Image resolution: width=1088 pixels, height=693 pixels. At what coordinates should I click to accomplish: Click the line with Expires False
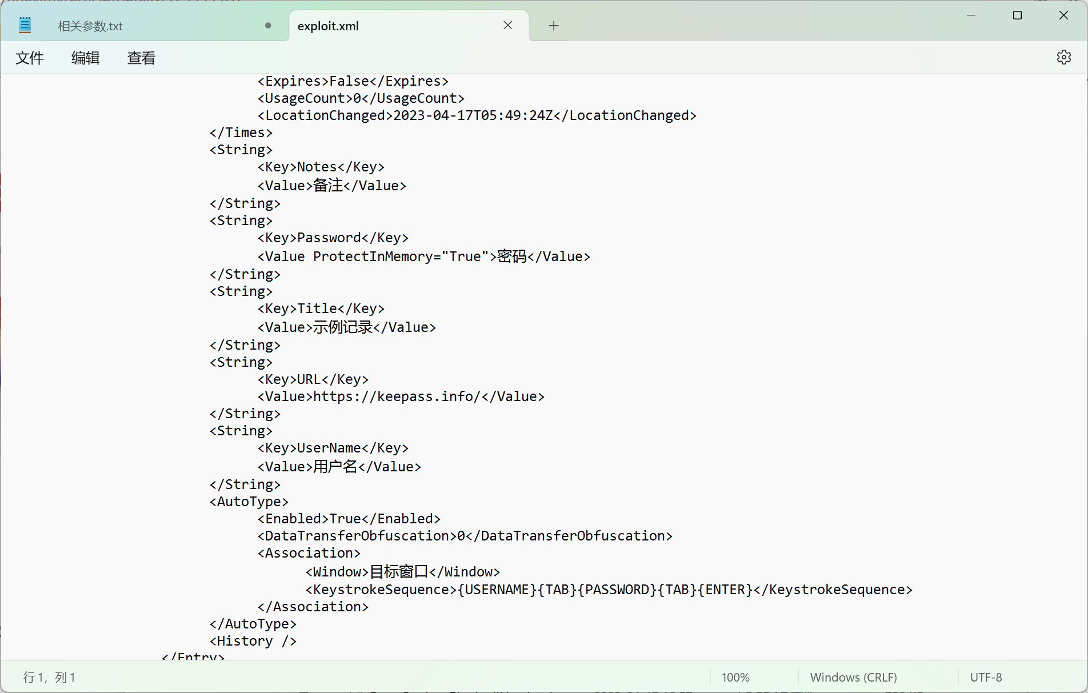pyautogui.click(x=353, y=81)
